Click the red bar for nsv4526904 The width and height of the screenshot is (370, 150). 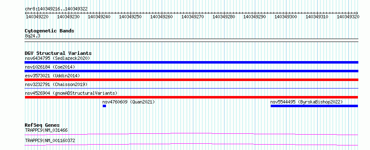pos(191,97)
